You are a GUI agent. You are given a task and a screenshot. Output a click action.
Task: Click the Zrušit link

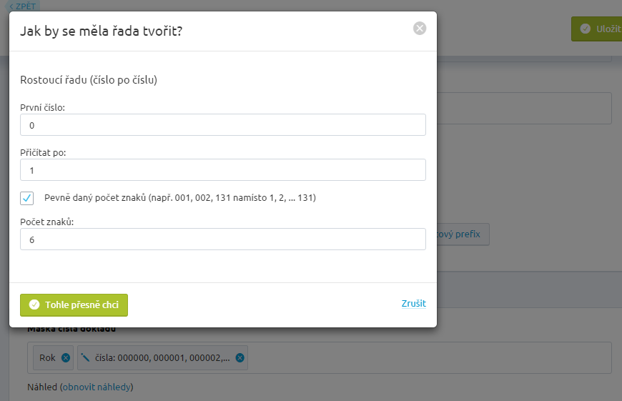tap(414, 303)
